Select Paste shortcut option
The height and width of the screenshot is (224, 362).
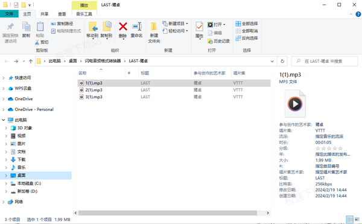pos(66,31)
